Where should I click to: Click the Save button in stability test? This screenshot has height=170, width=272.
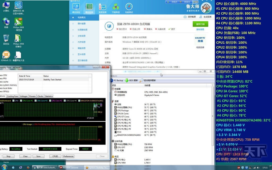pos(38,156)
